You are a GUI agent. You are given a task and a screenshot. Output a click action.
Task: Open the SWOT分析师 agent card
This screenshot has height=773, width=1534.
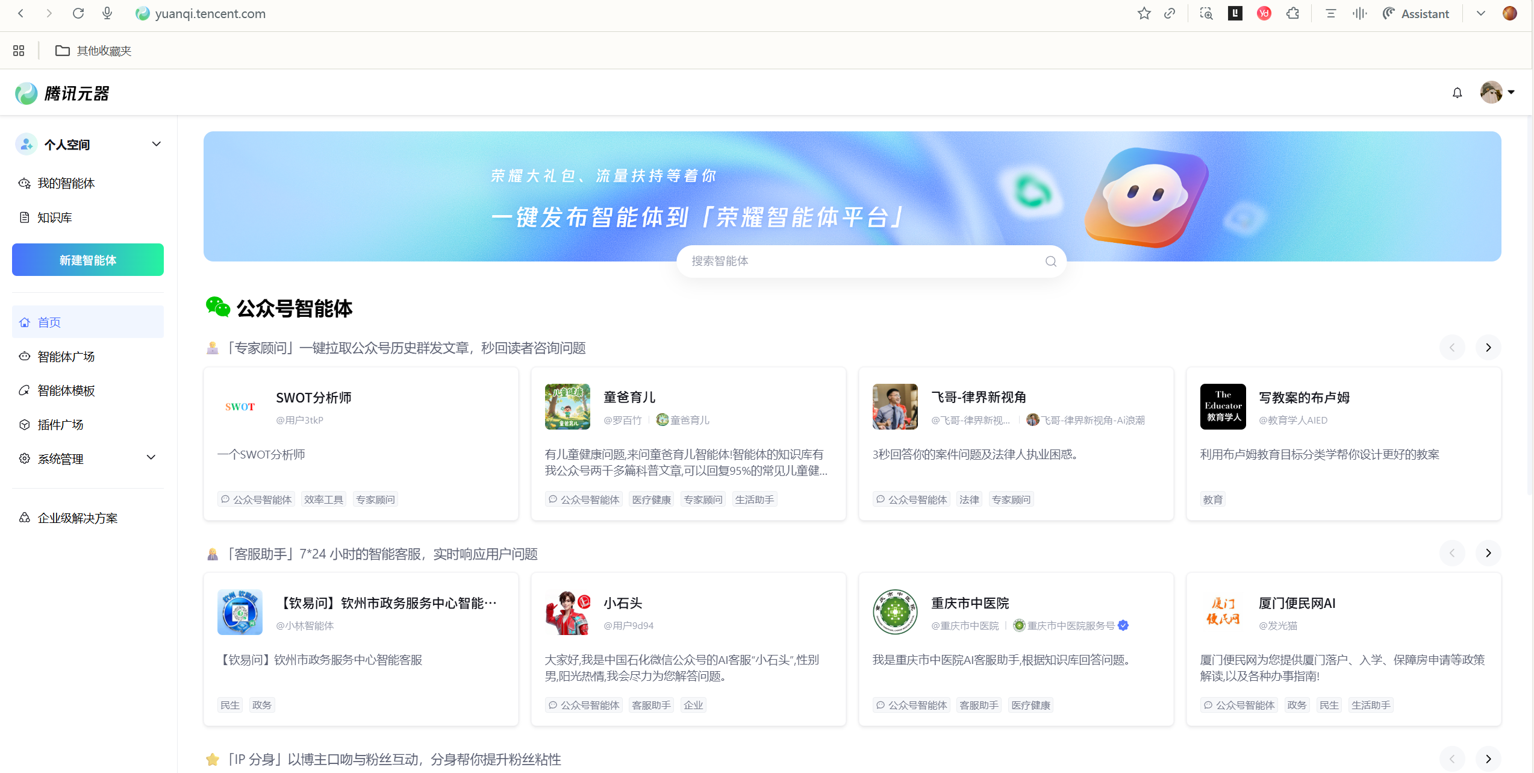pos(360,444)
